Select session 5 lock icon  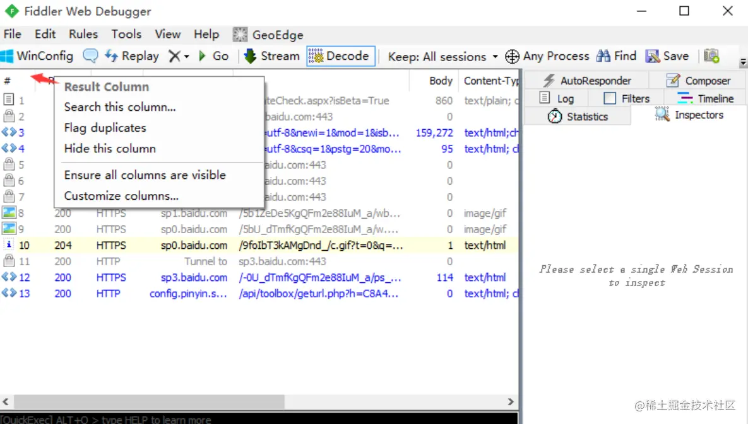coord(9,164)
